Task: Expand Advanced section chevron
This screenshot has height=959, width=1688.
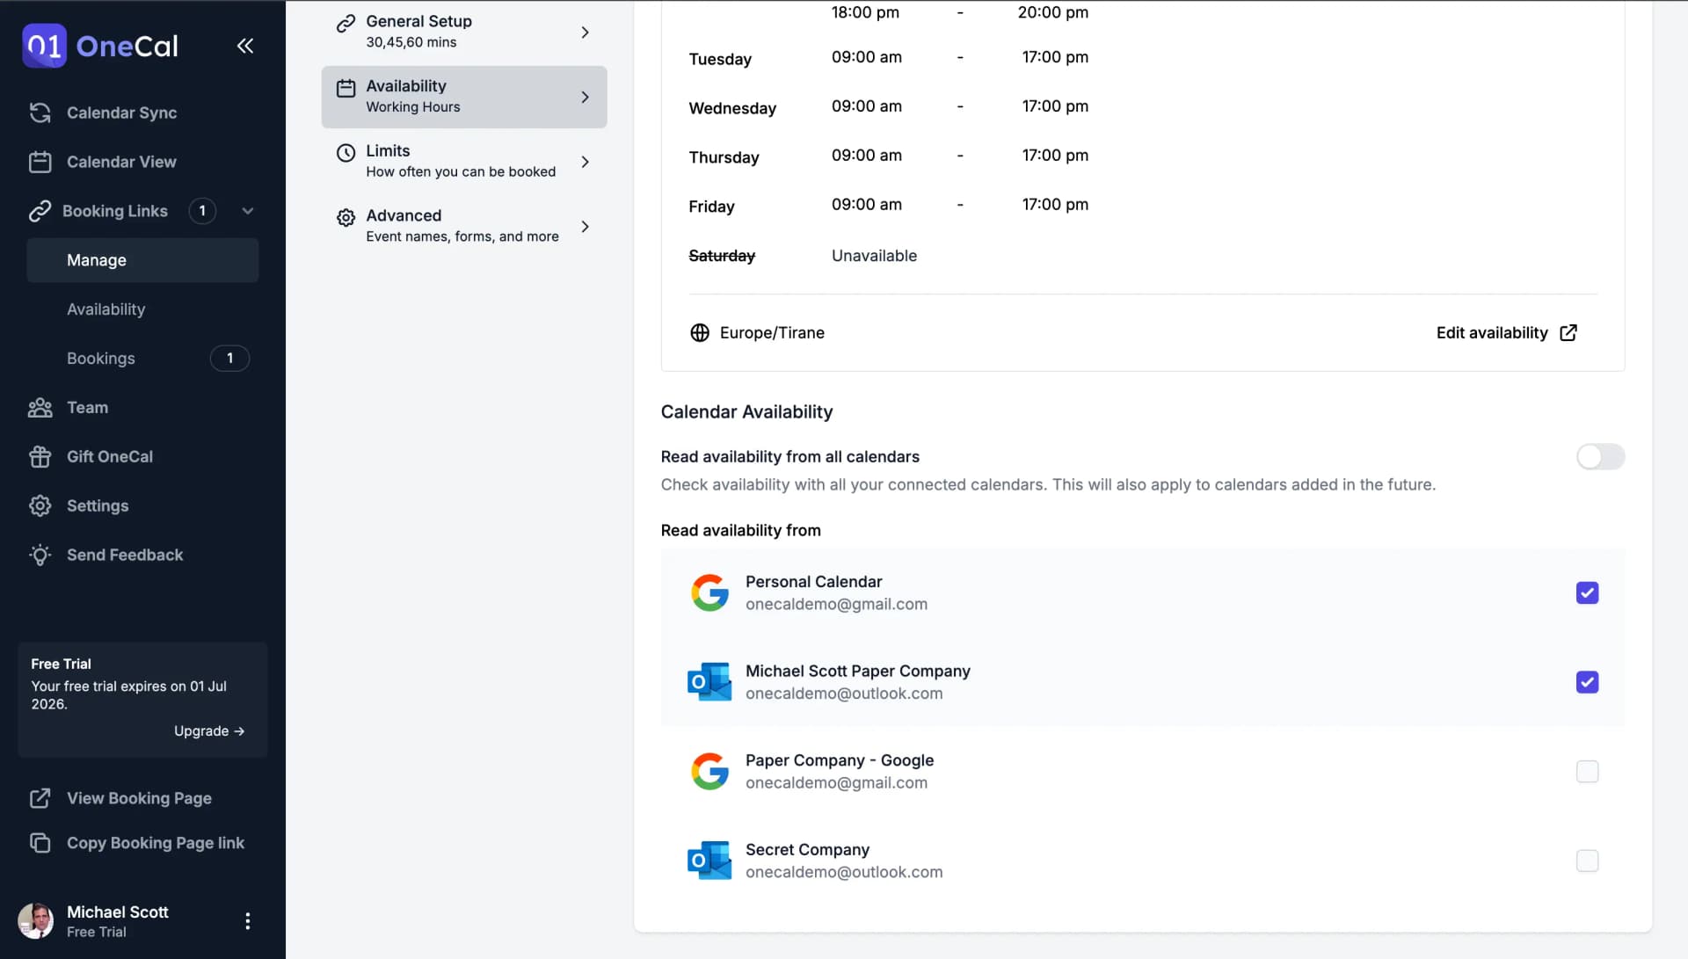Action: (x=586, y=227)
